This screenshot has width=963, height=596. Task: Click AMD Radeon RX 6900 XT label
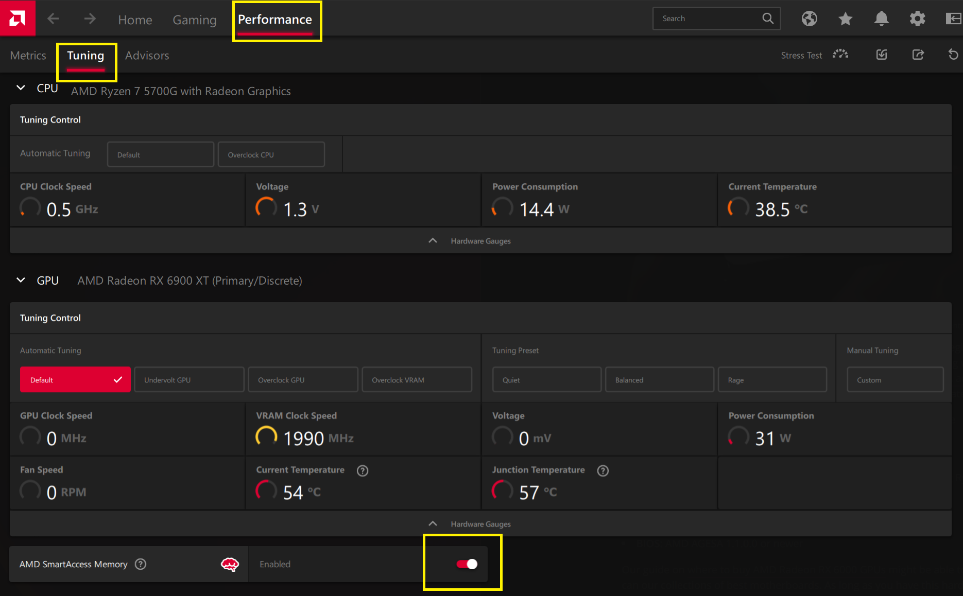pos(190,281)
